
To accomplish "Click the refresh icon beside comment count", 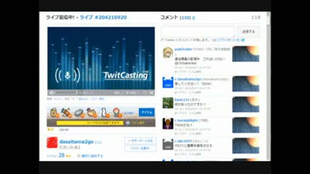I will point(193,18).
